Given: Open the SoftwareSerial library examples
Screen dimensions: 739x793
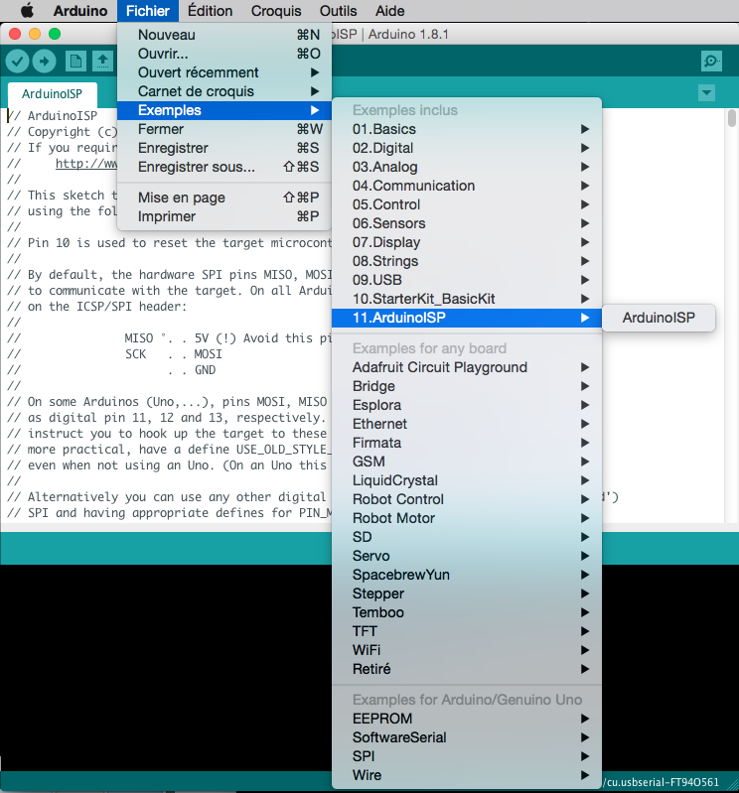Looking at the screenshot, I should pos(467,737).
